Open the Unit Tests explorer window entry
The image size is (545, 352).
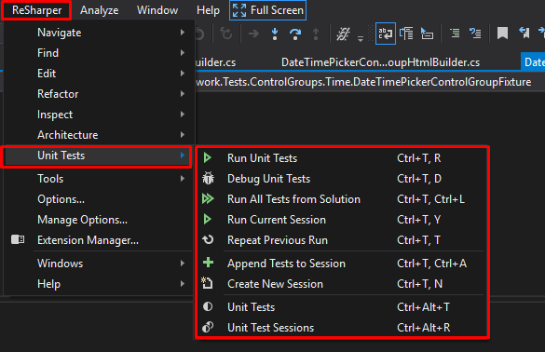coord(342,307)
